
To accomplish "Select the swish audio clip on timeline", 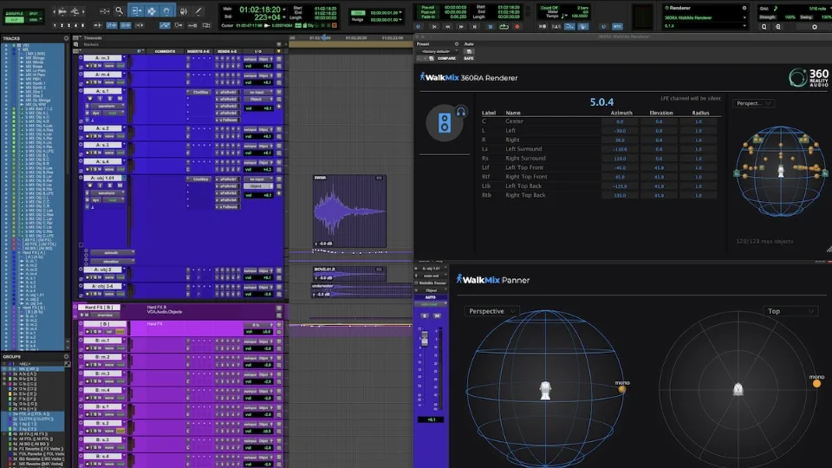I will point(348,212).
